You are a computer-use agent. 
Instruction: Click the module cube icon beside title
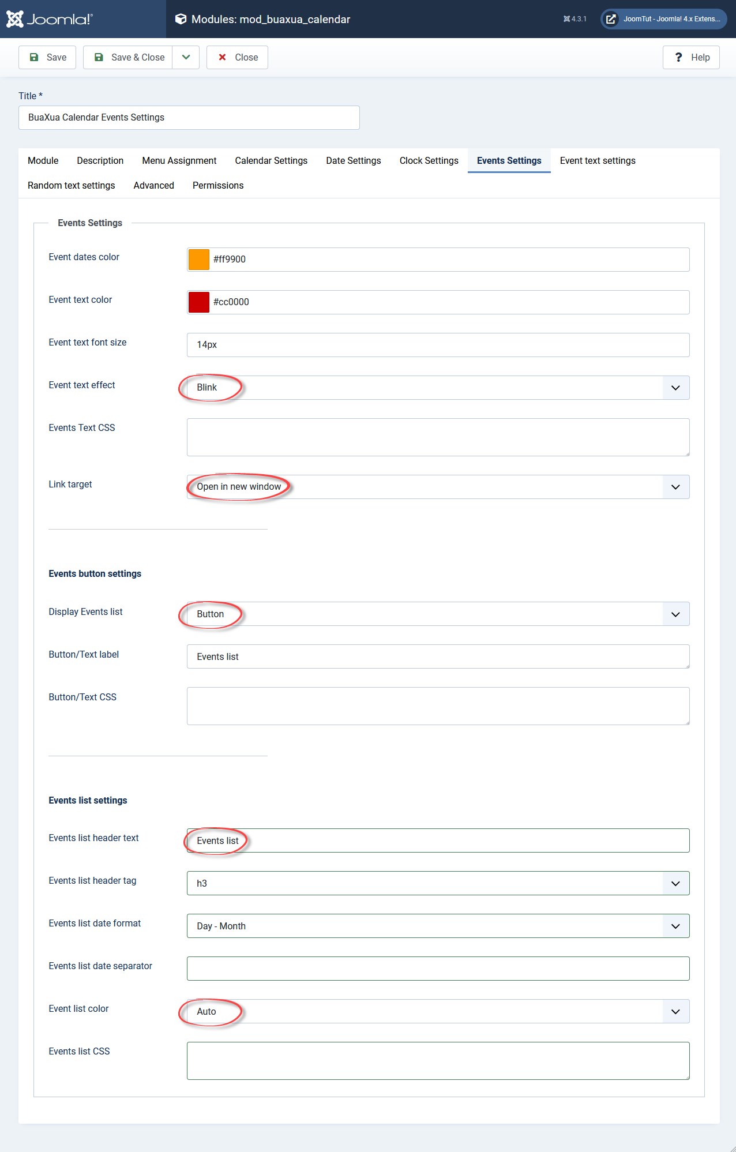[x=181, y=19]
